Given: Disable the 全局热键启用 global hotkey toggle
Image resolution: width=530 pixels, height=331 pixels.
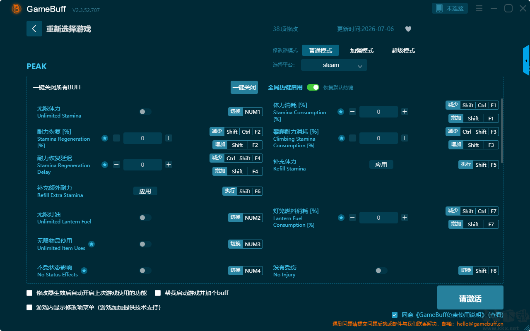Looking at the screenshot, I should coord(313,87).
